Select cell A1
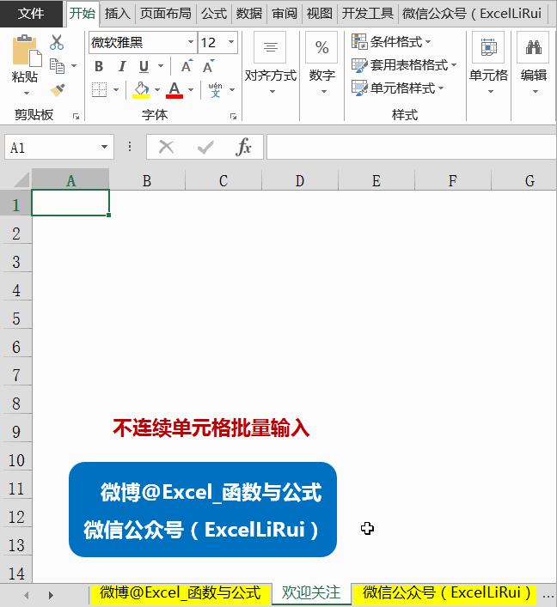The height and width of the screenshot is (607, 557). pyautogui.click(x=70, y=203)
